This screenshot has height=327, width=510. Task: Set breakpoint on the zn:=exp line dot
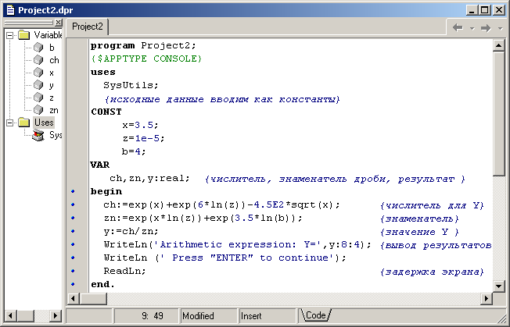tap(73, 218)
